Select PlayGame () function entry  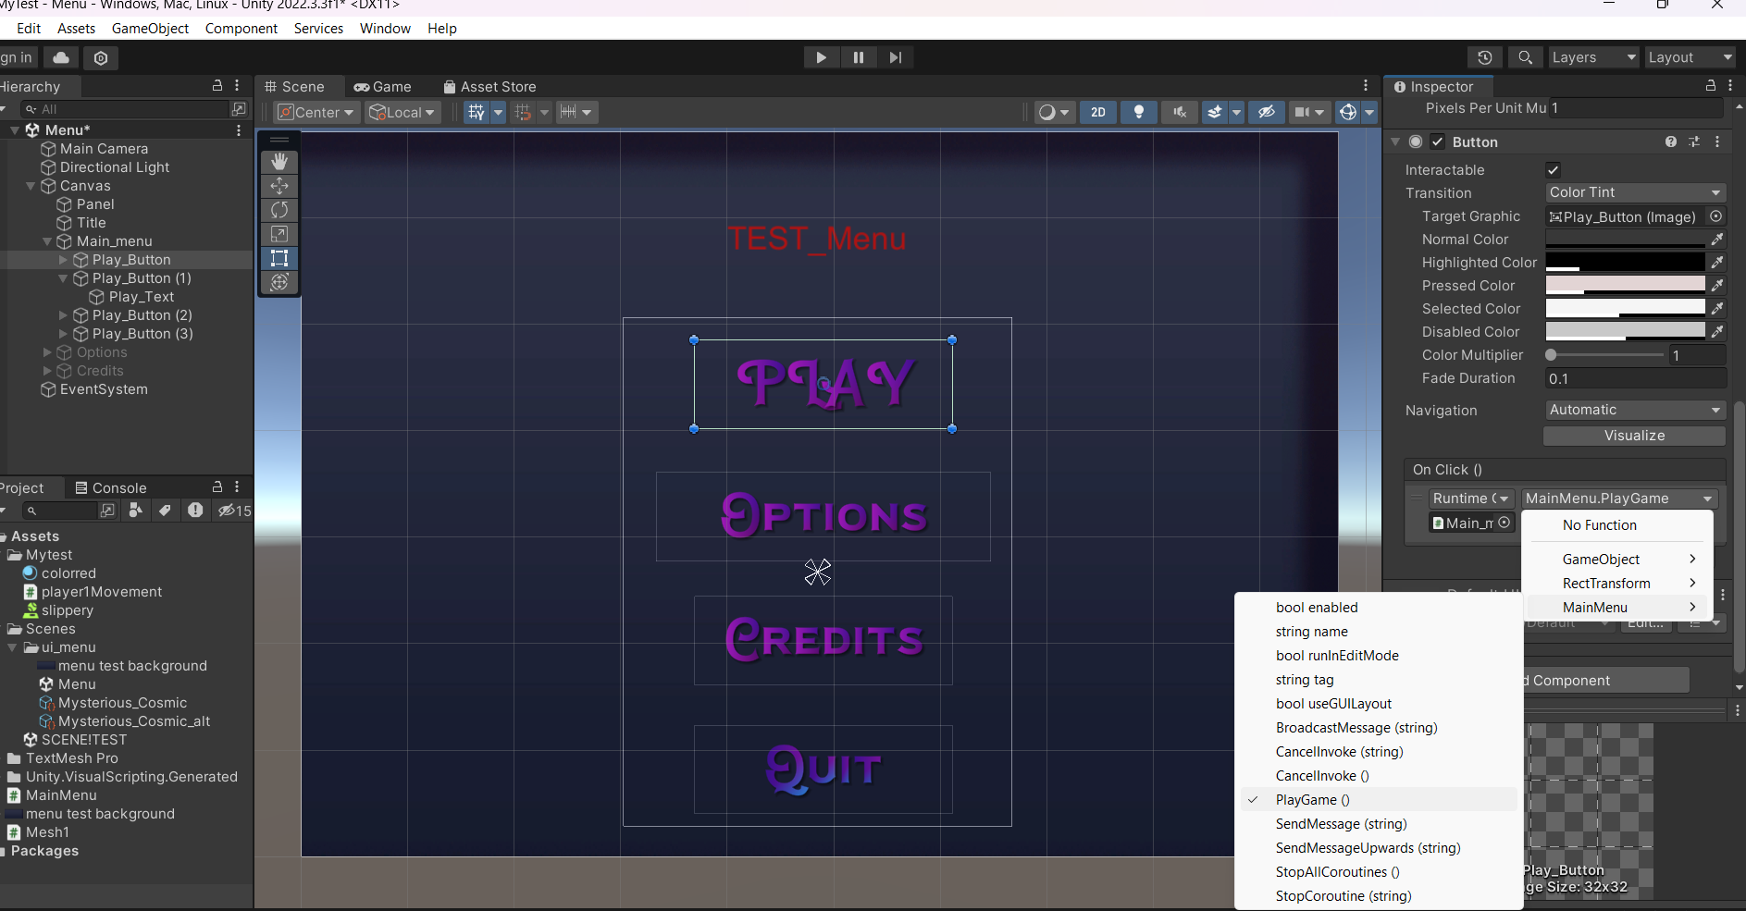pyautogui.click(x=1379, y=800)
